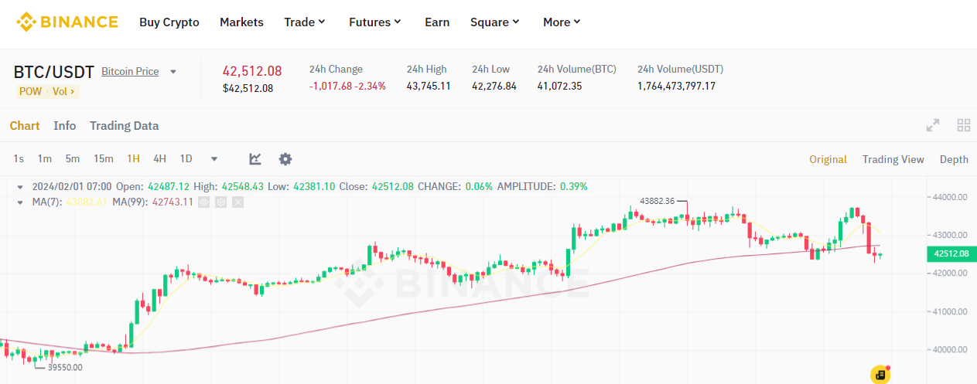977x384 pixels.
Task: Expand more time intervals dropdown arrow
Action: tap(214, 159)
